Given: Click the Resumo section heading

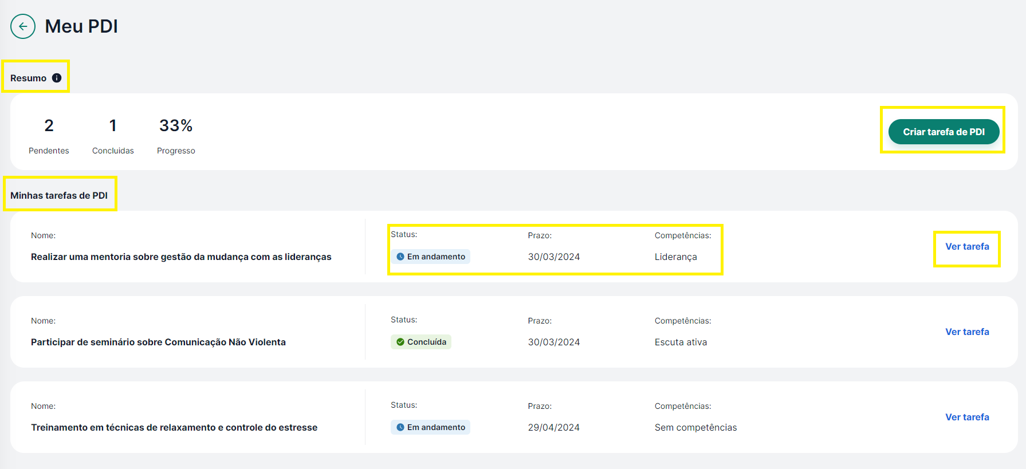Looking at the screenshot, I should click(28, 78).
